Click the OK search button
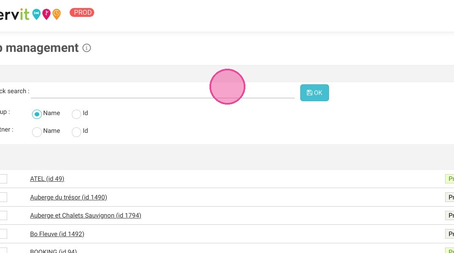The height and width of the screenshot is (253, 454). click(x=315, y=93)
